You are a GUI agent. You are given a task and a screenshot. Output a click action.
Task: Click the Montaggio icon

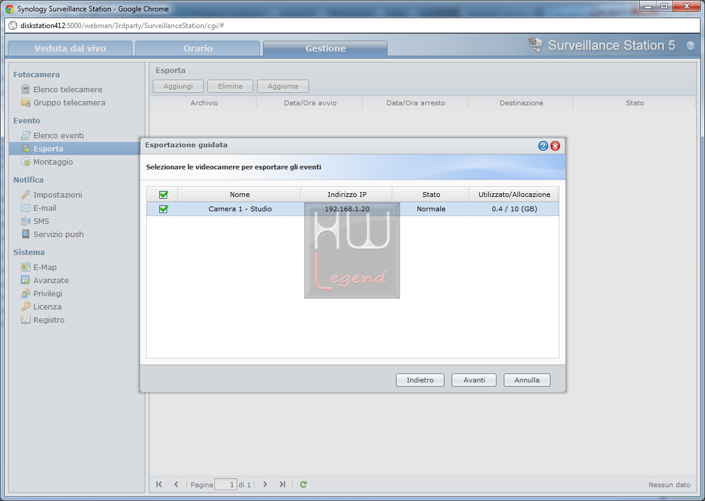(26, 162)
